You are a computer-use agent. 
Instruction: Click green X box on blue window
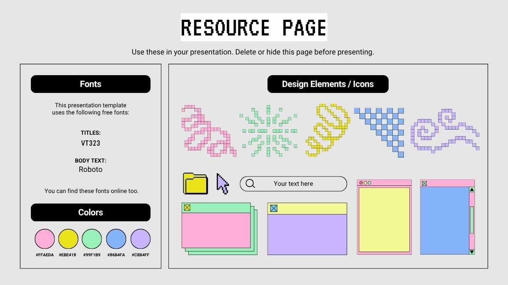424,183
